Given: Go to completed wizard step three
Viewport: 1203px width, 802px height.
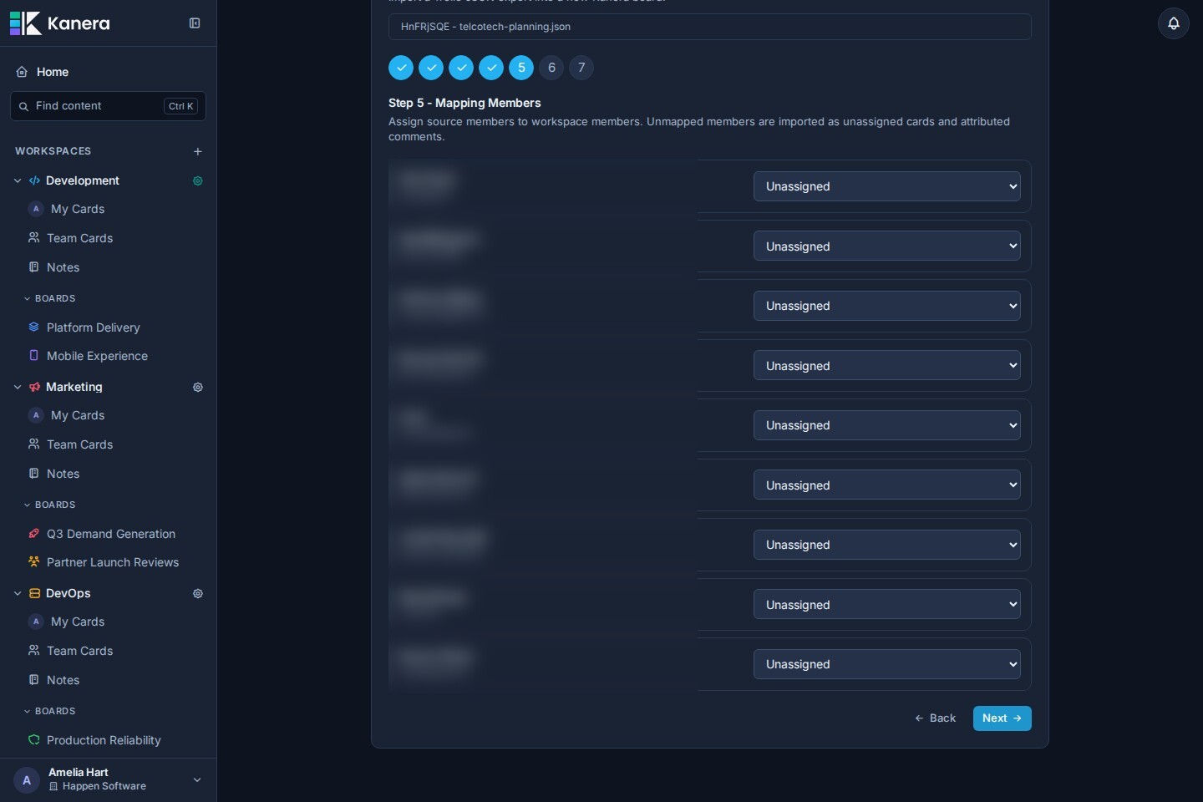Looking at the screenshot, I should tap(461, 68).
